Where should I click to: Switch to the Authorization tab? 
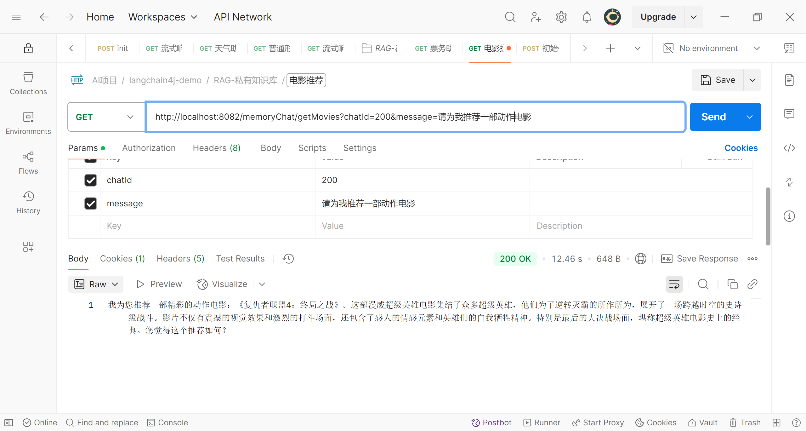tap(149, 148)
